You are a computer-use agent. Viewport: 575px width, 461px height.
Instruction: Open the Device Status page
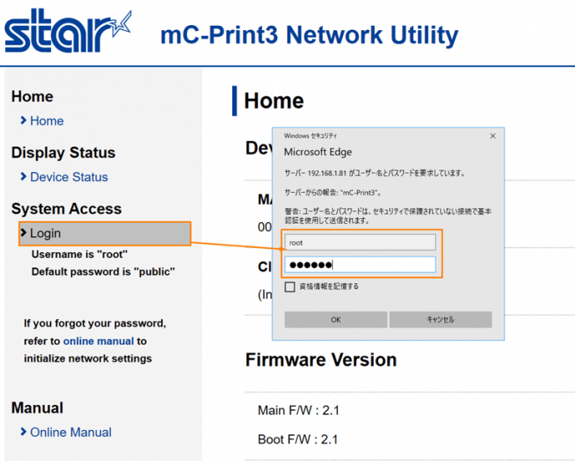(69, 177)
